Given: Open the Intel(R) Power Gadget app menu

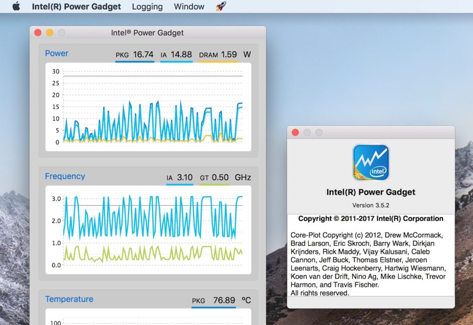Looking at the screenshot, I should tap(76, 6).
